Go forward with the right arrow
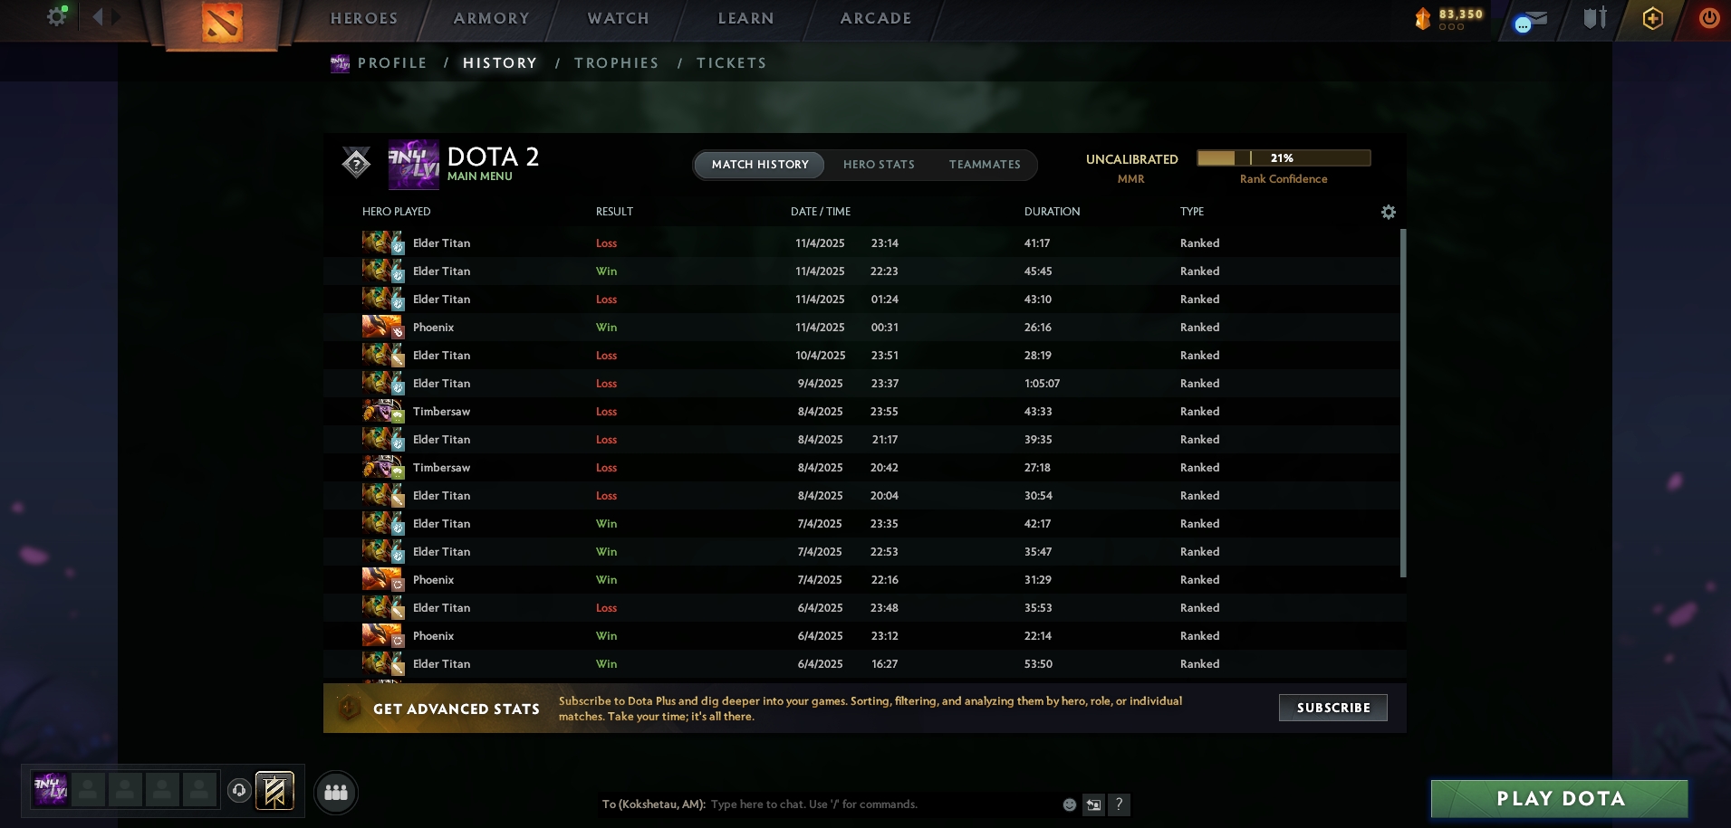This screenshot has width=1731, height=828. (x=116, y=16)
